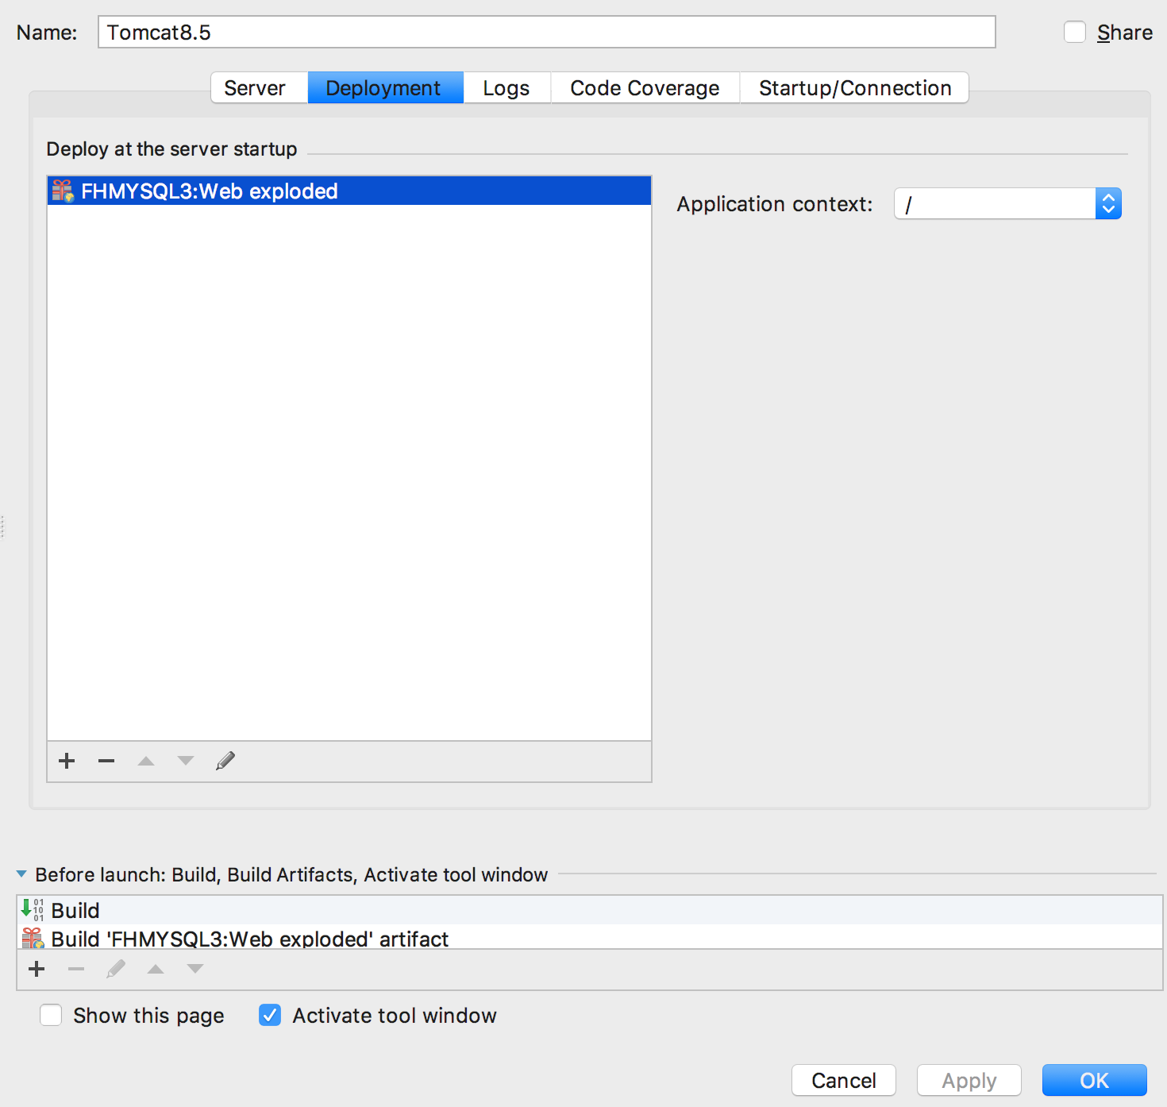The height and width of the screenshot is (1107, 1167).
Task: Move before launch task down icon
Action: pyautogui.click(x=195, y=969)
